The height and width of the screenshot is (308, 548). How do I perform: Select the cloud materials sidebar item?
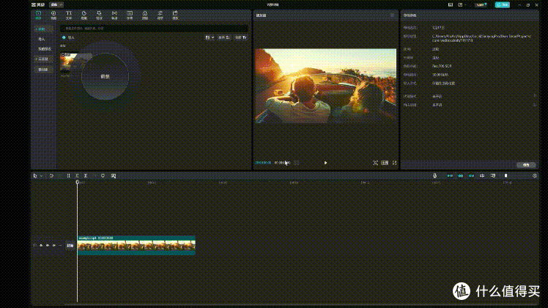coord(43,59)
